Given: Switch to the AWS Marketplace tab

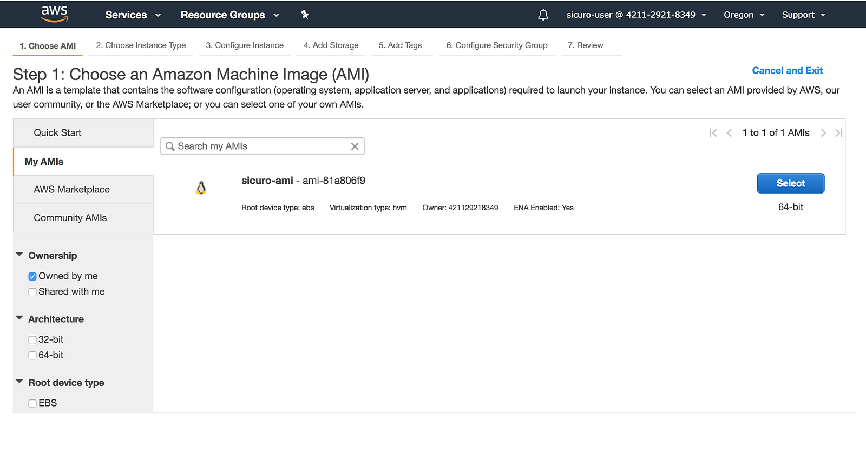Looking at the screenshot, I should [71, 190].
